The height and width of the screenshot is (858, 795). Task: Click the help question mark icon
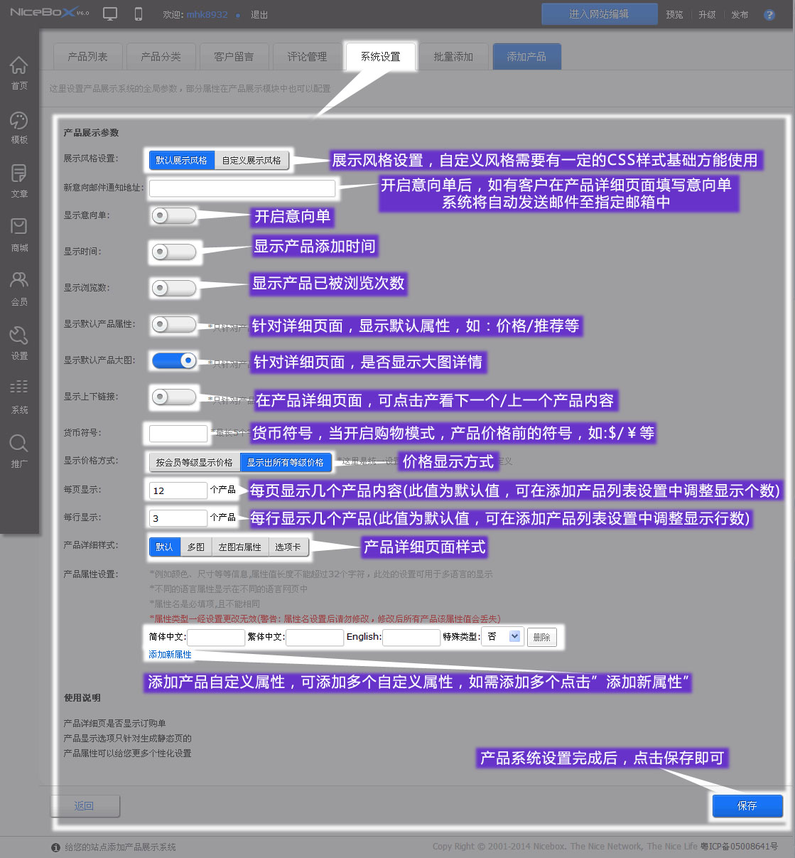(769, 14)
